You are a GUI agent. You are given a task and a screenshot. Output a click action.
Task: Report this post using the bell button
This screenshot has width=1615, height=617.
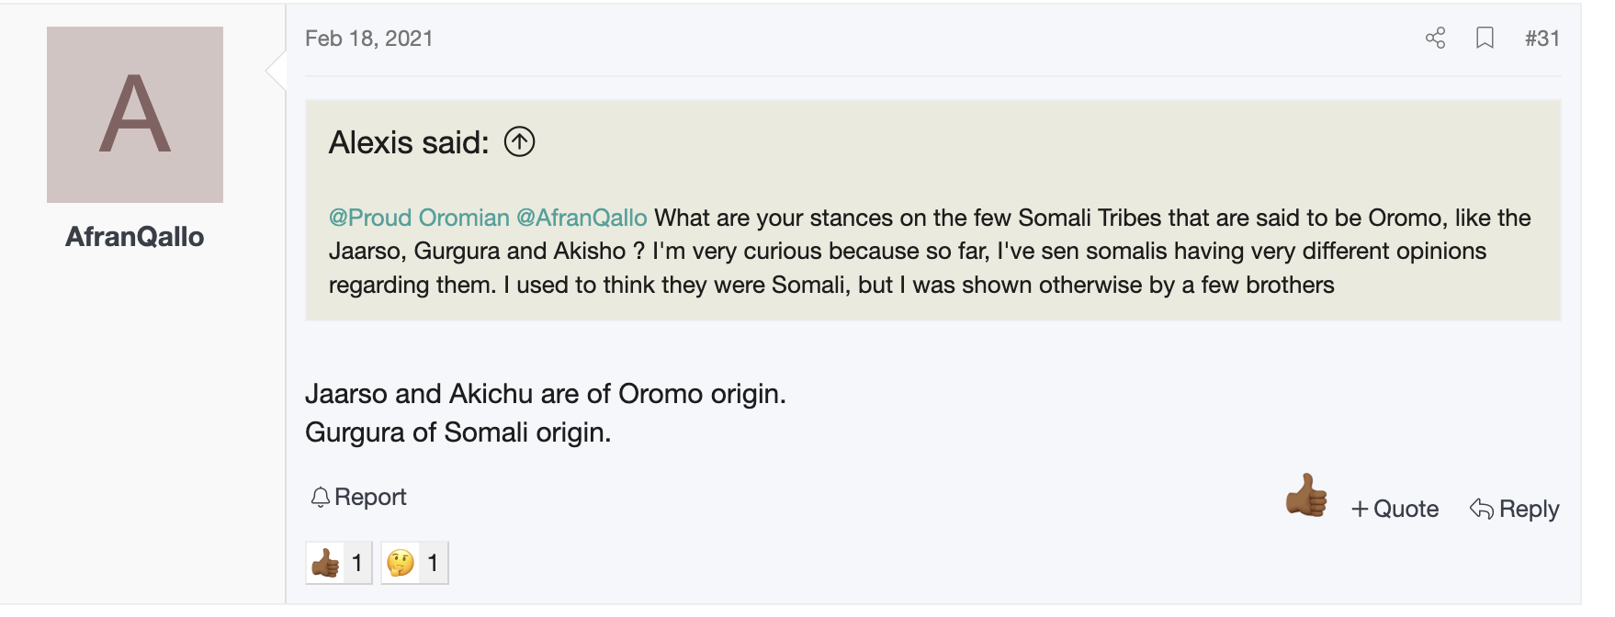coord(358,498)
